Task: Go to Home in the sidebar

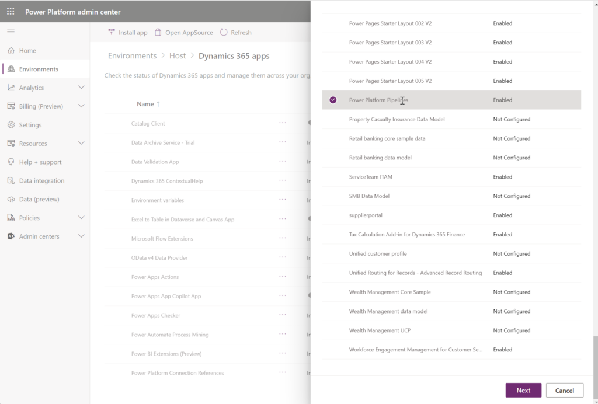Action: 45,50
